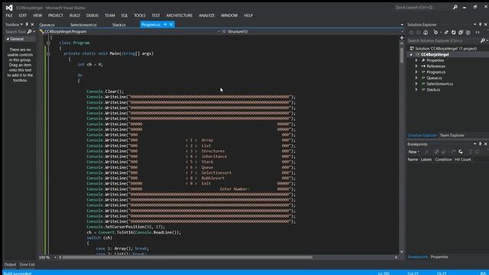Expand the Properties node
Image resolution: width=489 pixels, height=275 pixels.
click(x=416, y=60)
